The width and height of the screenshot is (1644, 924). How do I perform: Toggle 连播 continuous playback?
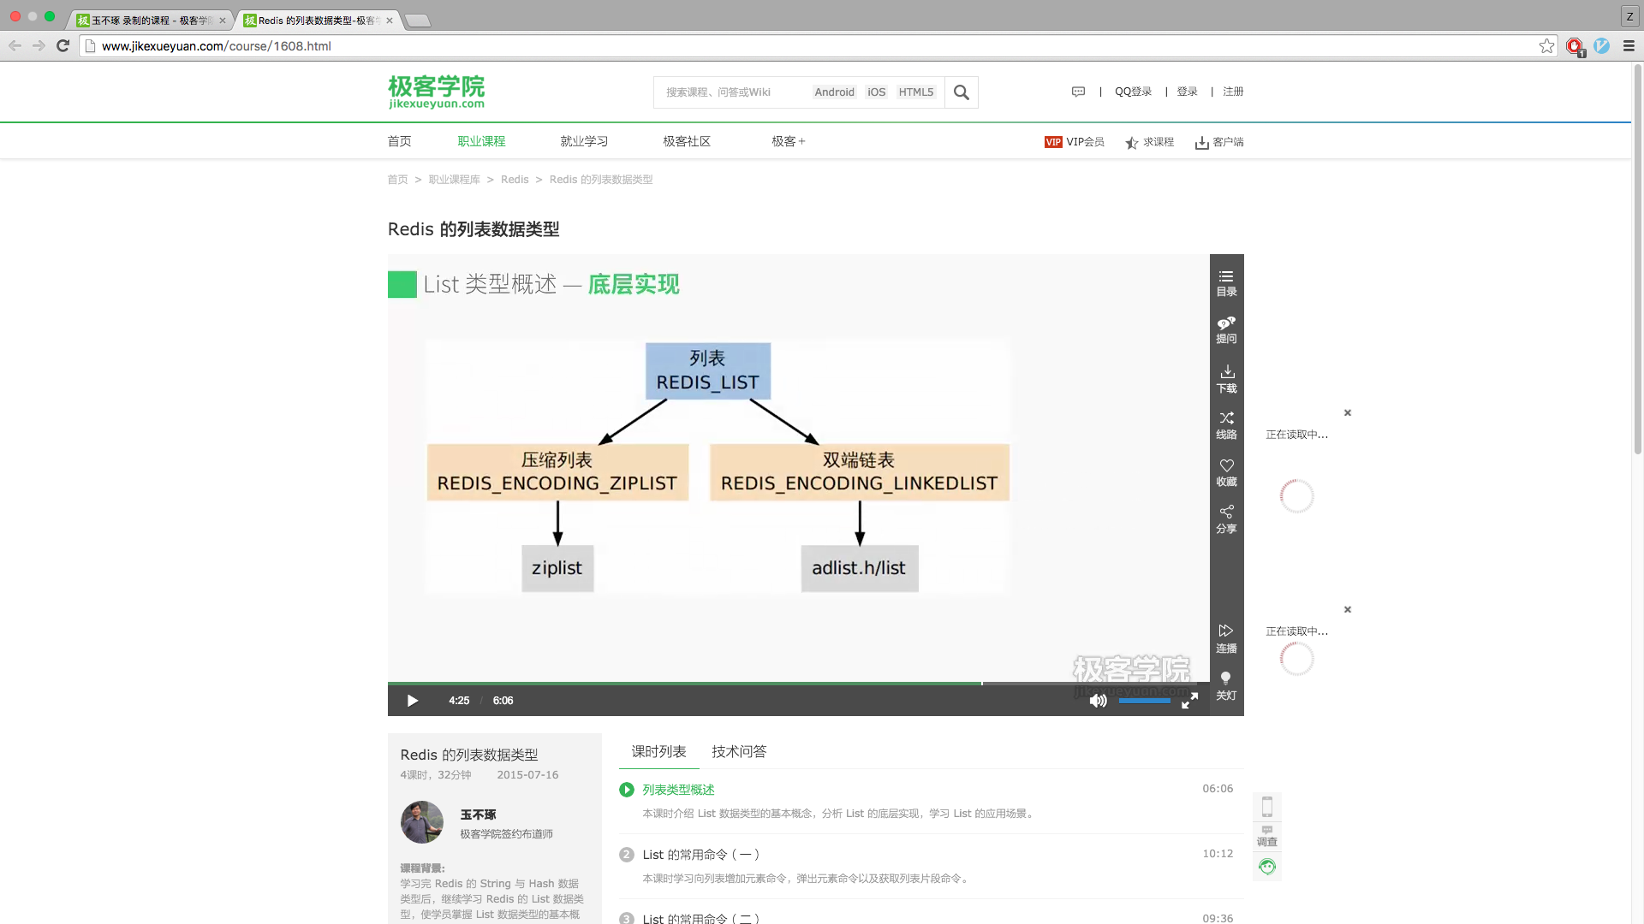[x=1226, y=638]
